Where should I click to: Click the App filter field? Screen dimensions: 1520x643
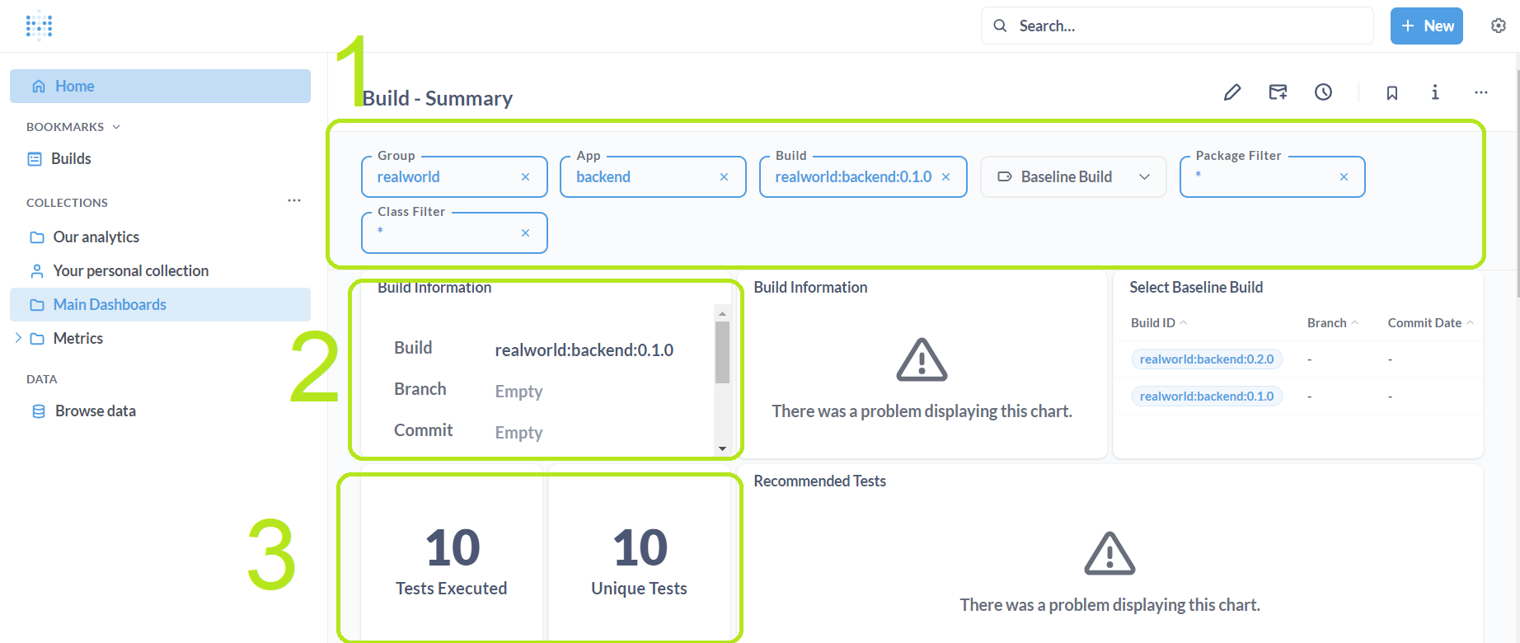[x=653, y=177]
